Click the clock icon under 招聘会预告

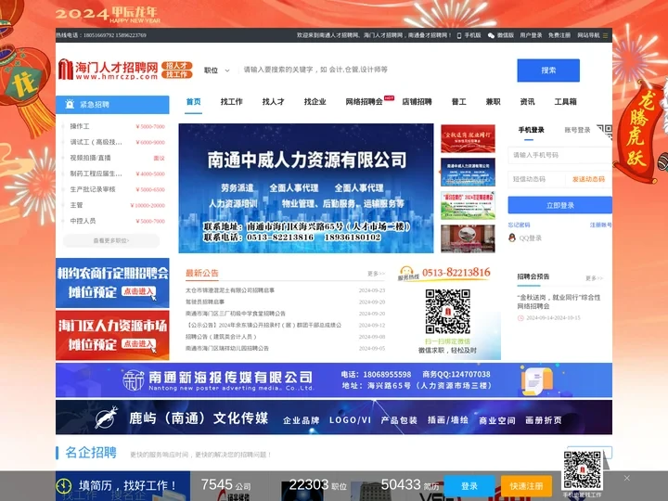coord(520,318)
